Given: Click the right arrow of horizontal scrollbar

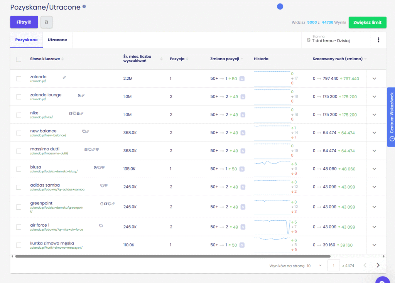Looking at the screenshot, I should pyautogui.click(x=384, y=256).
